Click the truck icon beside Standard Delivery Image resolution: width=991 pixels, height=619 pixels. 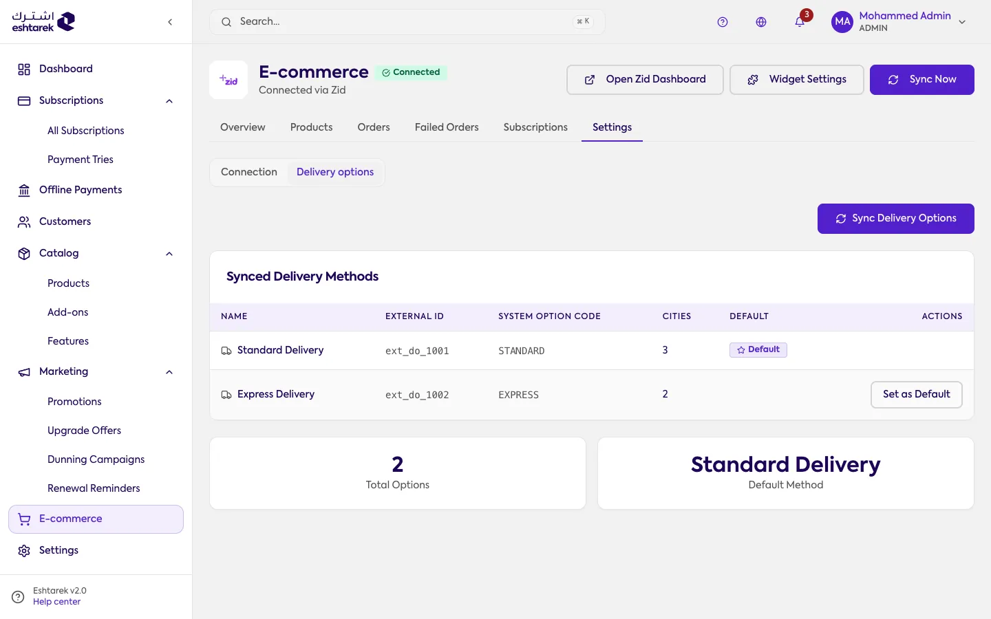pyautogui.click(x=226, y=351)
